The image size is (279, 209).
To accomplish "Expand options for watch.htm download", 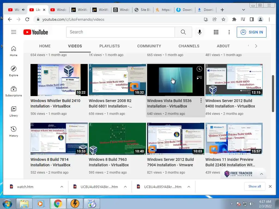I will pyautogui.click(x=62, y=187).
